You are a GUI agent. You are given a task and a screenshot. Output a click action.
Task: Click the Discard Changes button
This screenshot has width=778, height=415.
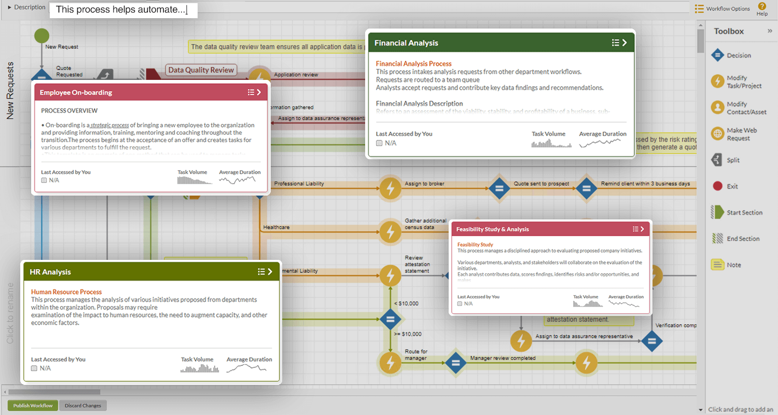pyautogui.click(x=82, y=405)
